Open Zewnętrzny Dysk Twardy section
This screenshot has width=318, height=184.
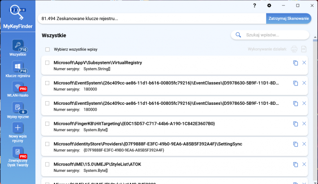pos(17,157)
